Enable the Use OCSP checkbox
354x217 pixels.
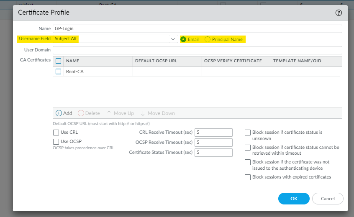56,142
